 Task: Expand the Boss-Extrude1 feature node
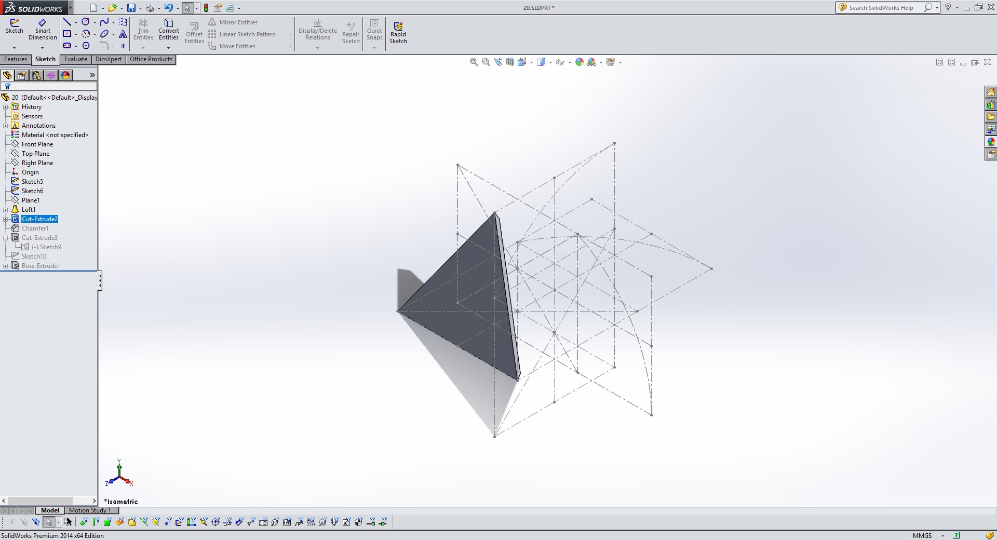(6, 266)
